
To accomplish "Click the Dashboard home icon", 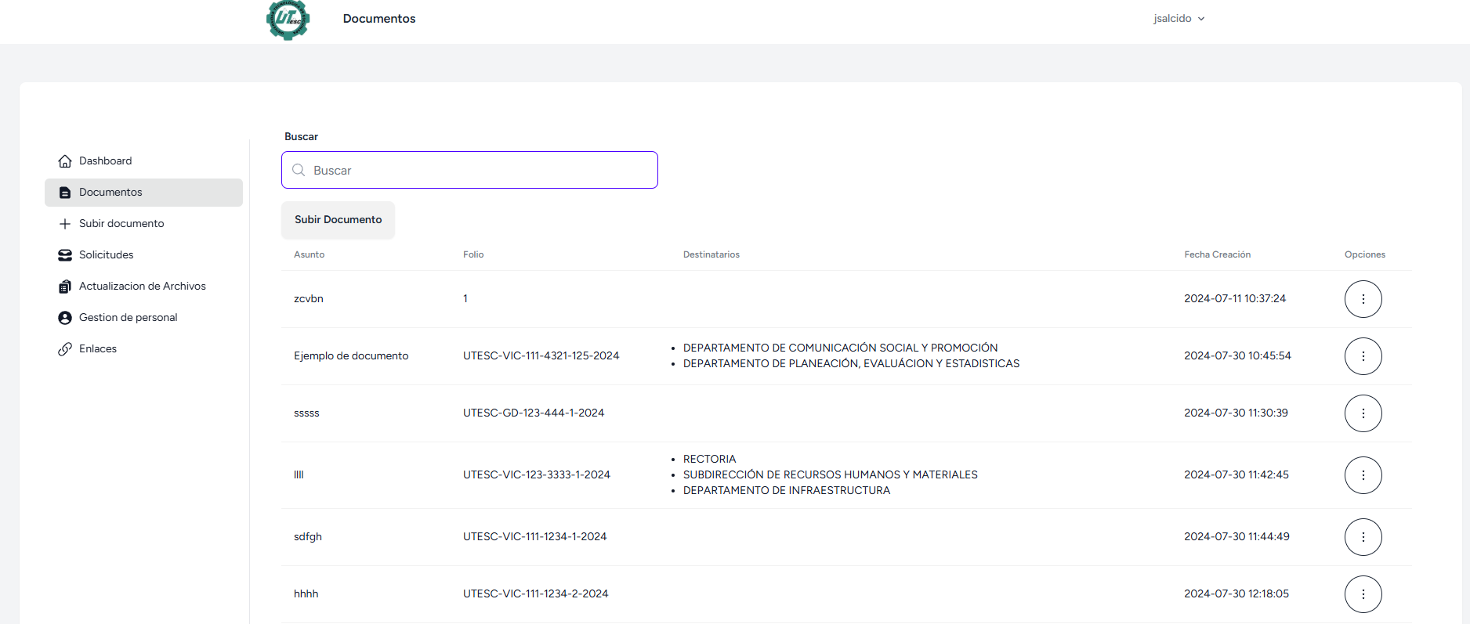I will coord(65,161).
